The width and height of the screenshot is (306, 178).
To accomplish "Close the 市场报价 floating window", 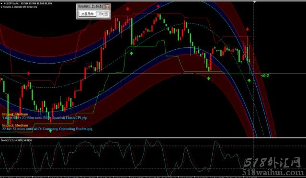I will coord(108,7).
